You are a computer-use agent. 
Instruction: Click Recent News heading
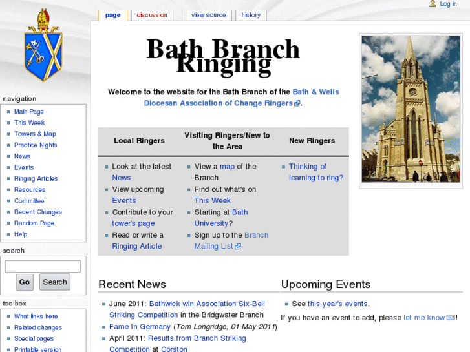[x=132, y=284]
